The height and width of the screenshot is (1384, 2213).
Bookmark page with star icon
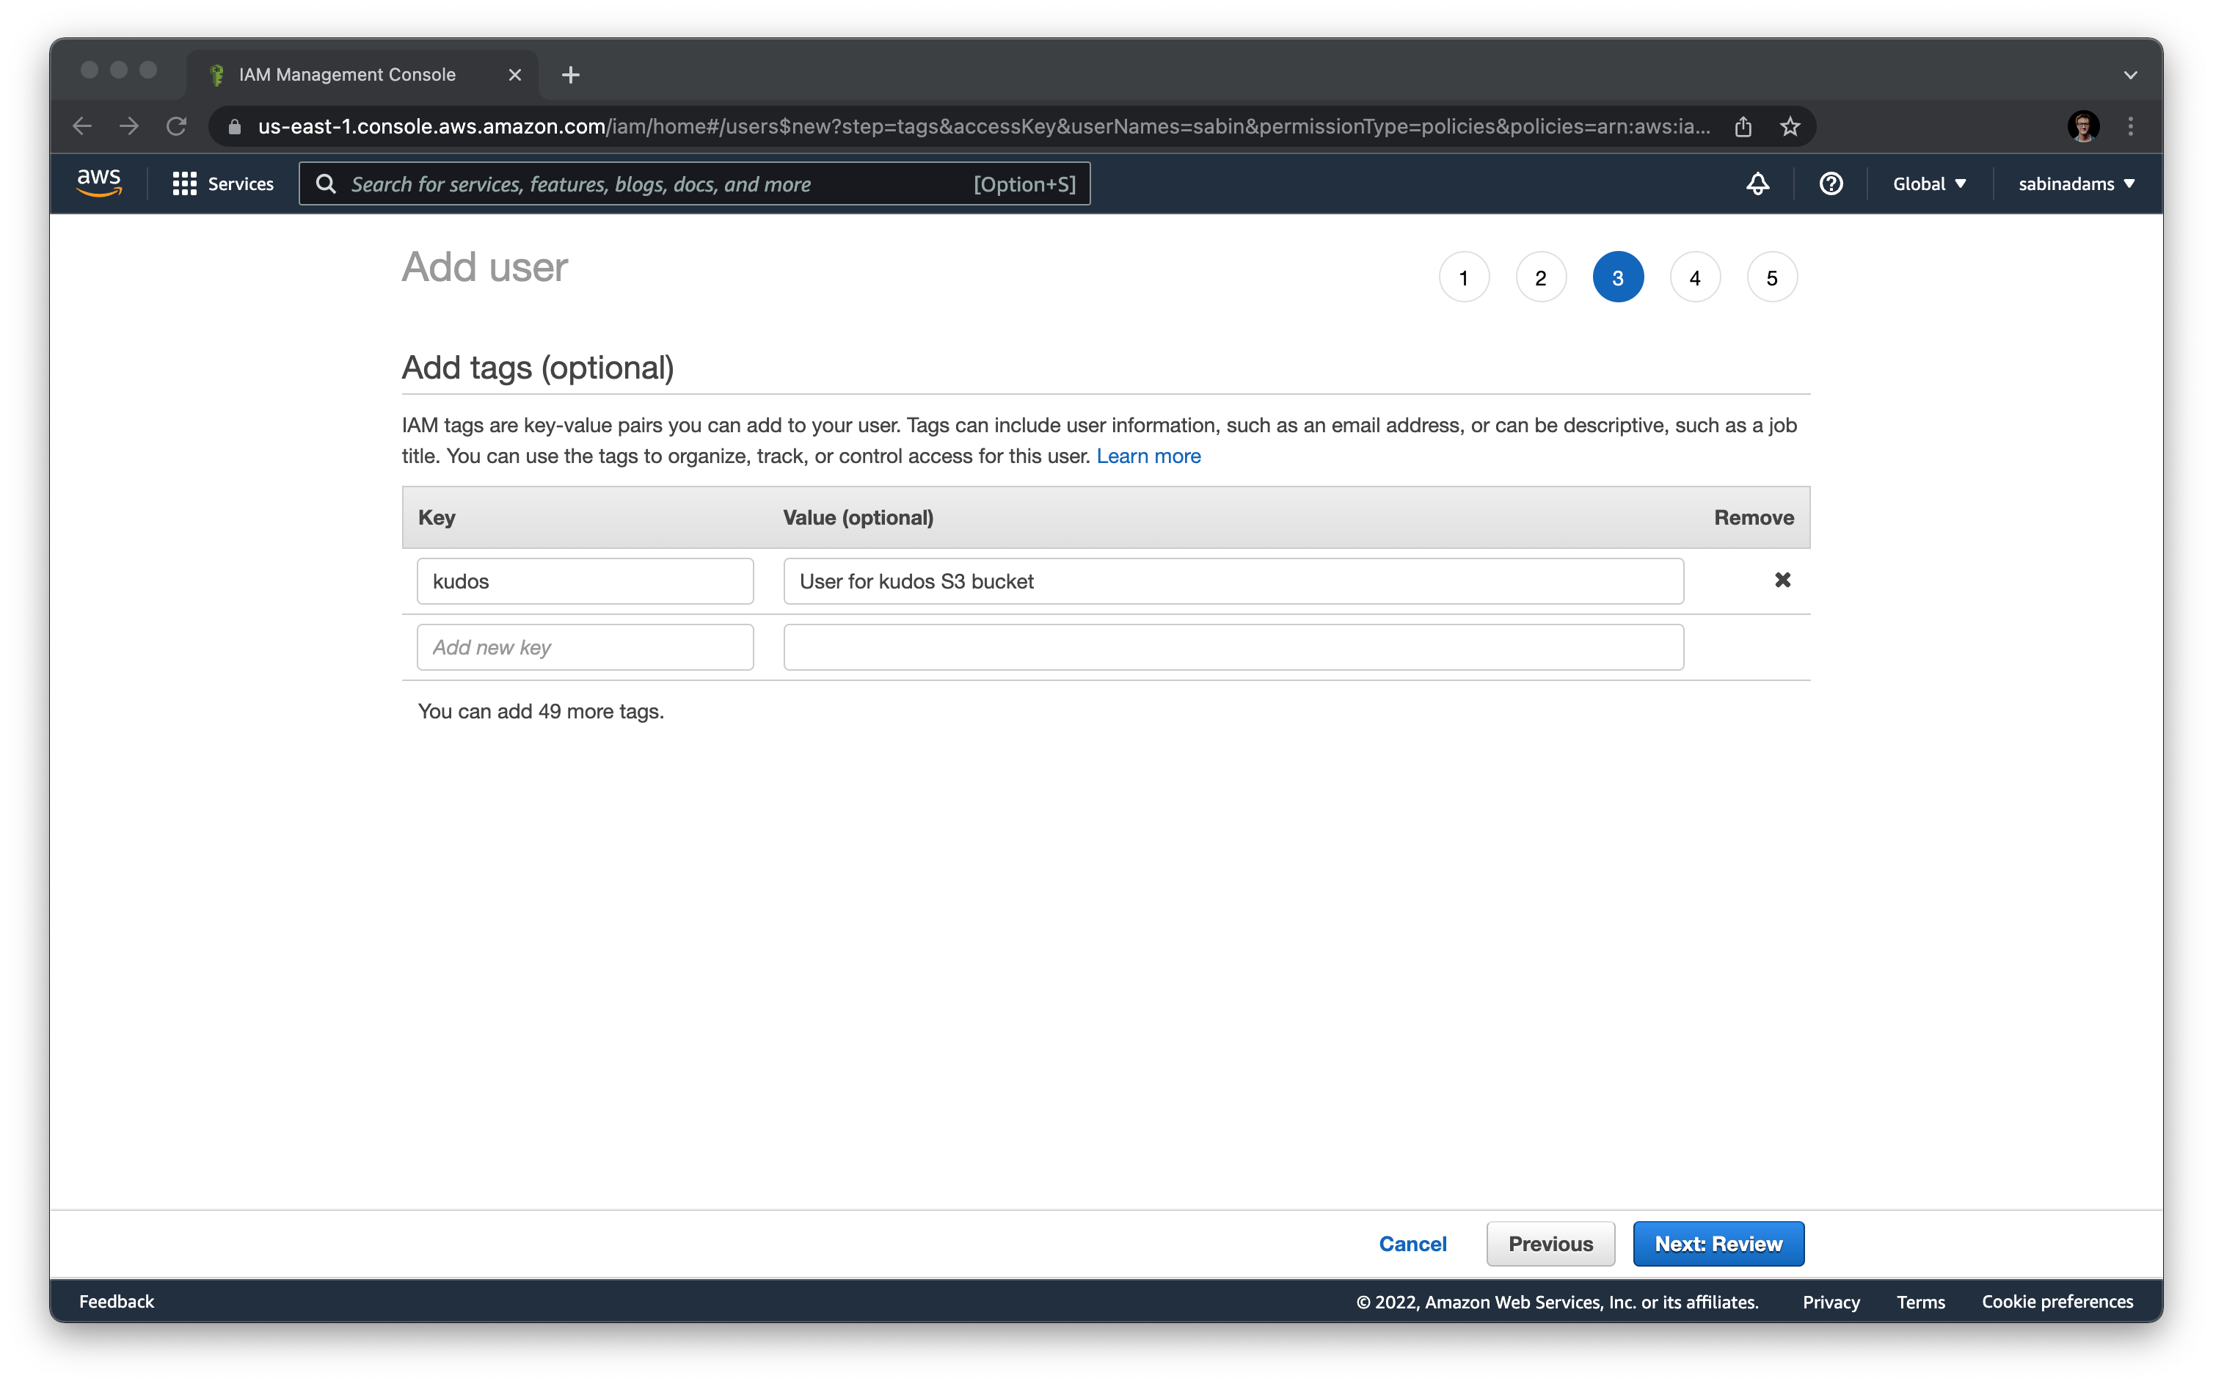coord(1790,126)
